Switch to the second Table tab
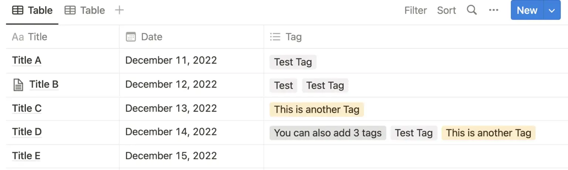Image resolution: width=568 pixels, height=170 pixels. click(x=85, y=10)
